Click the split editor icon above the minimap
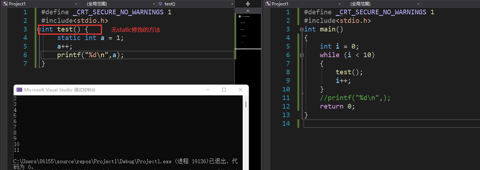The width and height of the screenshot is (480, 170). [x=248, y=4]
